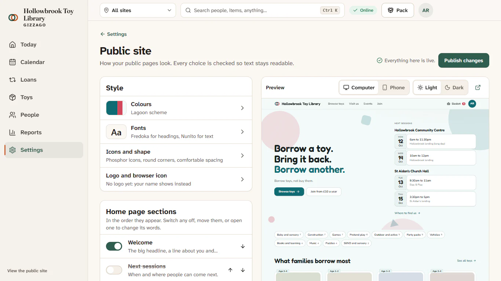
Task: Click the Settings gear icon
Action: [x=12, y=150]
